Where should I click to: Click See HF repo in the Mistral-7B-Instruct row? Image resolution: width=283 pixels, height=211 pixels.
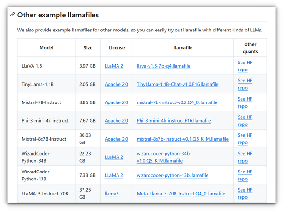(245, 102)
